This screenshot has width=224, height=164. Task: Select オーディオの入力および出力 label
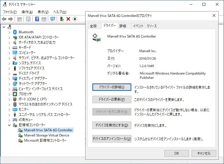tap(37, 42)
